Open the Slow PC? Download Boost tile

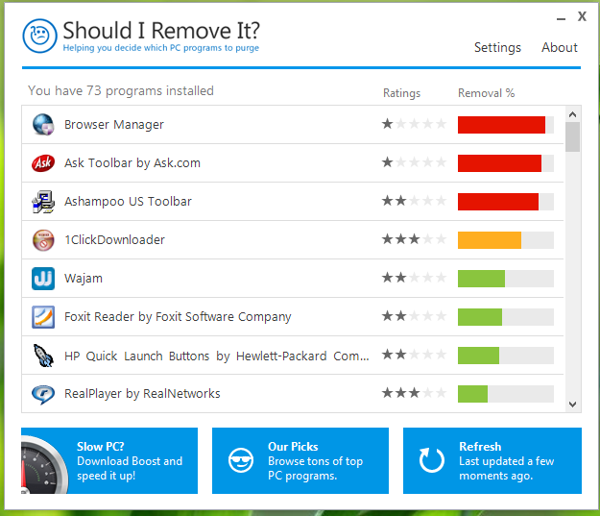tap(109, 460)
